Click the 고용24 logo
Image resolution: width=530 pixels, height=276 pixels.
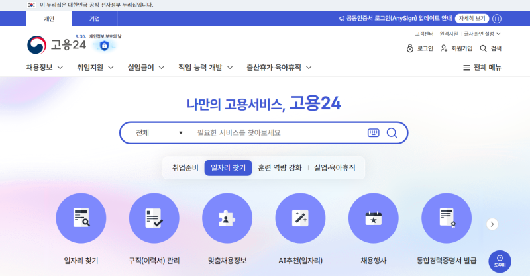[56, 44]
